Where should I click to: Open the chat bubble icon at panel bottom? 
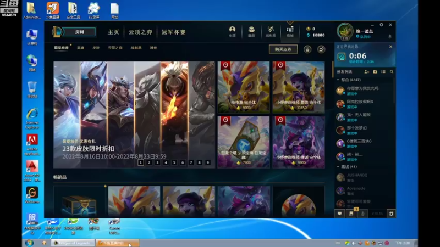point(339,214)
